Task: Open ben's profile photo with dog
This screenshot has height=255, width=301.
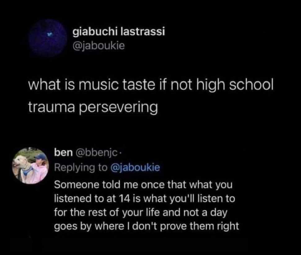Action: coord(30,166)
